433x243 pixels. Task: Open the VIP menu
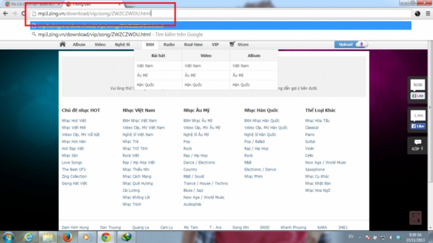[x=215, y=44]
